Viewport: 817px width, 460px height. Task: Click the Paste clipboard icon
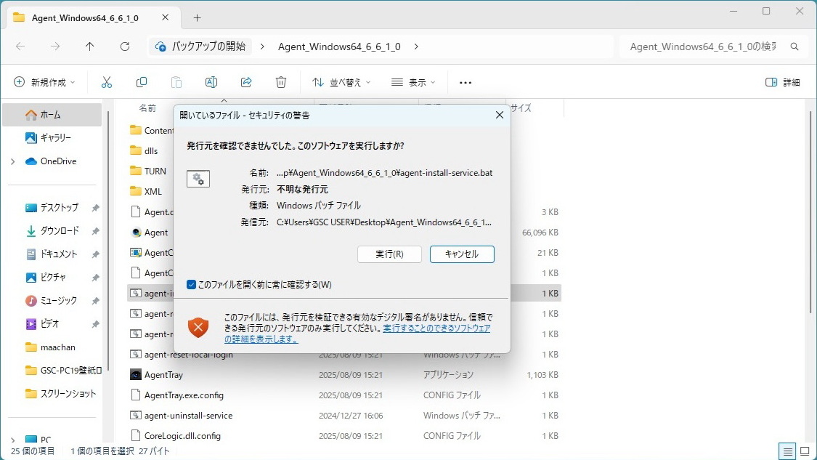pyautogui.click(x=176, y=82)
